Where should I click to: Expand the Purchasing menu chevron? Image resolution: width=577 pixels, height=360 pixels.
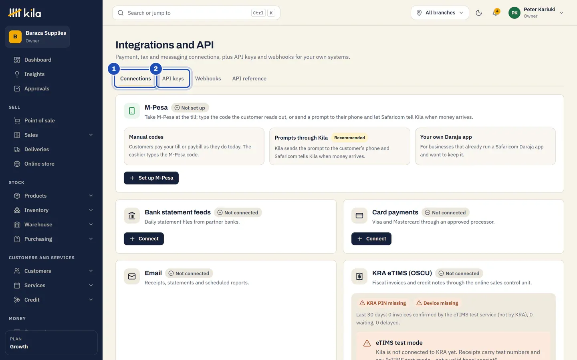point(91,239)
